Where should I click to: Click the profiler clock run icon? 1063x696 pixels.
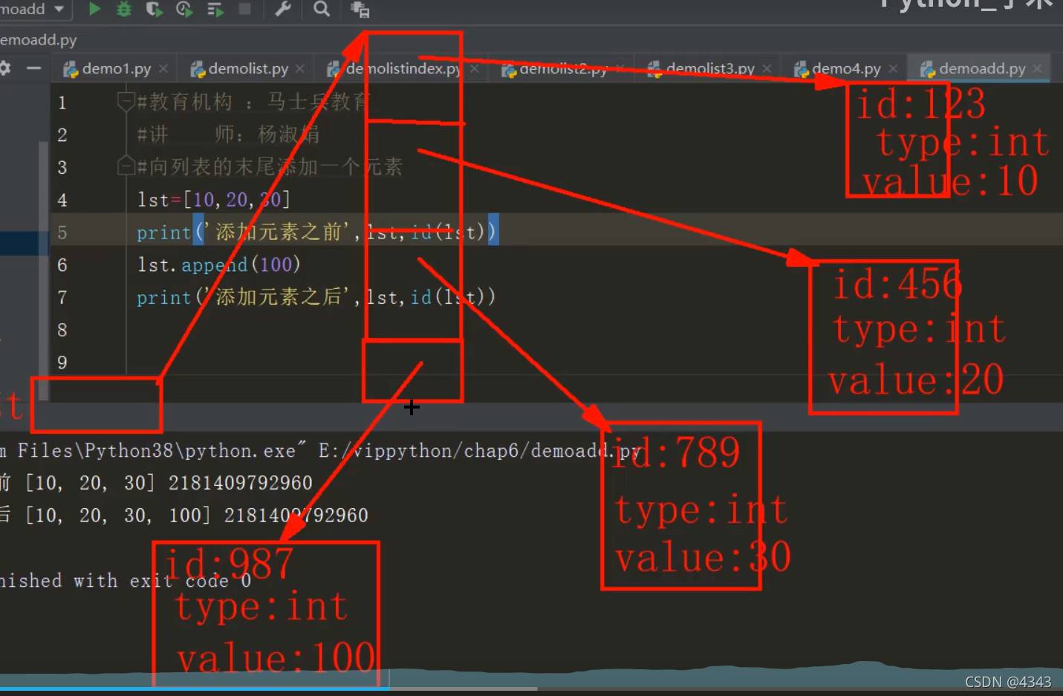pos(183,9)
